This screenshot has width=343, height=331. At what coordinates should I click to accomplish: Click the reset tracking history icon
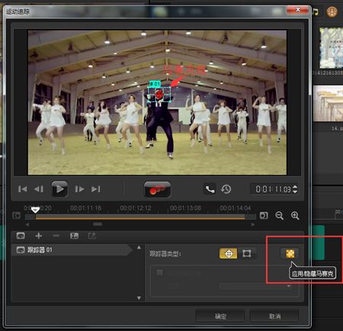coord(226,189)
